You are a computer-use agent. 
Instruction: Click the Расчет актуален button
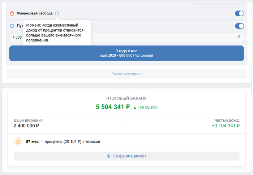click(126, 74)
